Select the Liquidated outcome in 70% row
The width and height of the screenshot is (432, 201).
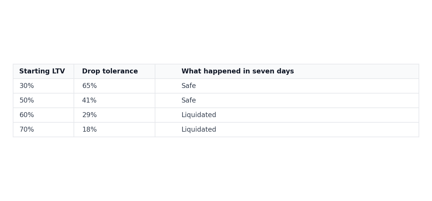click(x=199, y=130)
